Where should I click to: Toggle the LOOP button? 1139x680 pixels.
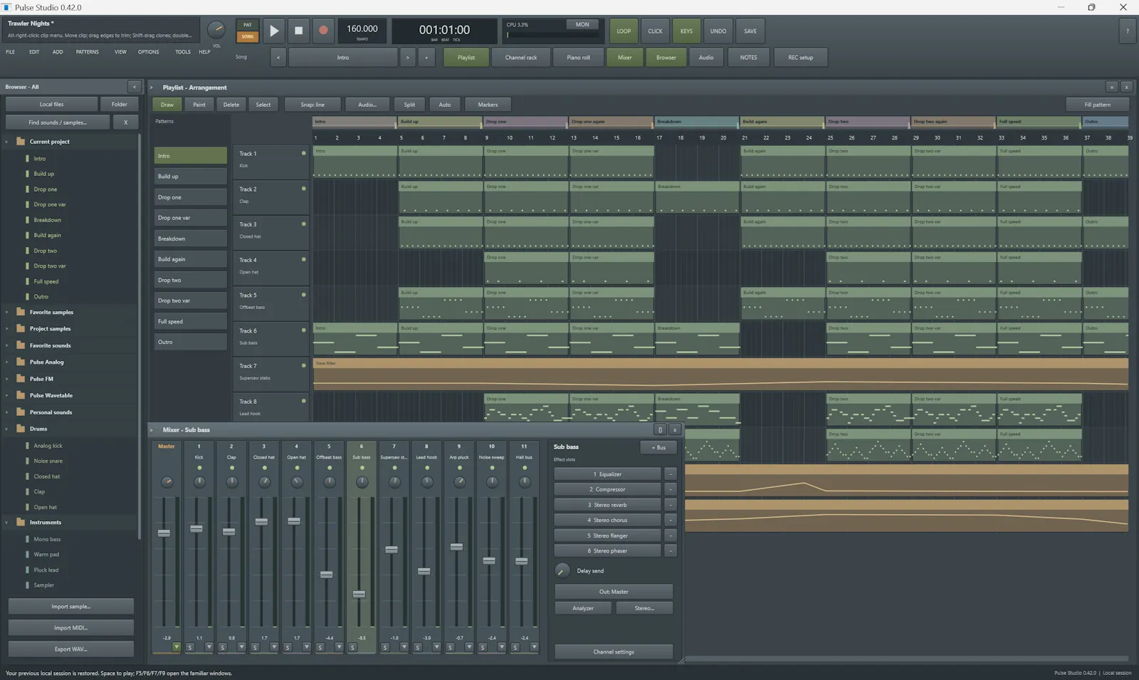tap(624, 31)
